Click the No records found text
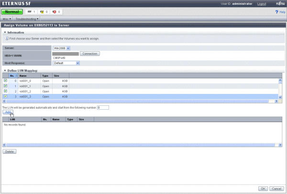Image resolution: width=287 pixels, height=194 pixels. pyautogui.click(x=15, y=125)
